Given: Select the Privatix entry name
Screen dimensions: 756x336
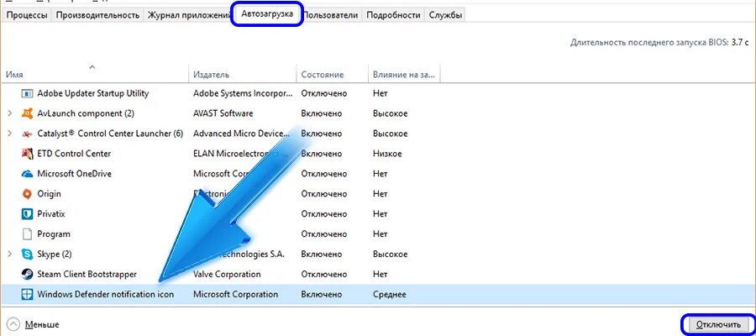Looking at the screenshot, I should (x=51, y=214).
